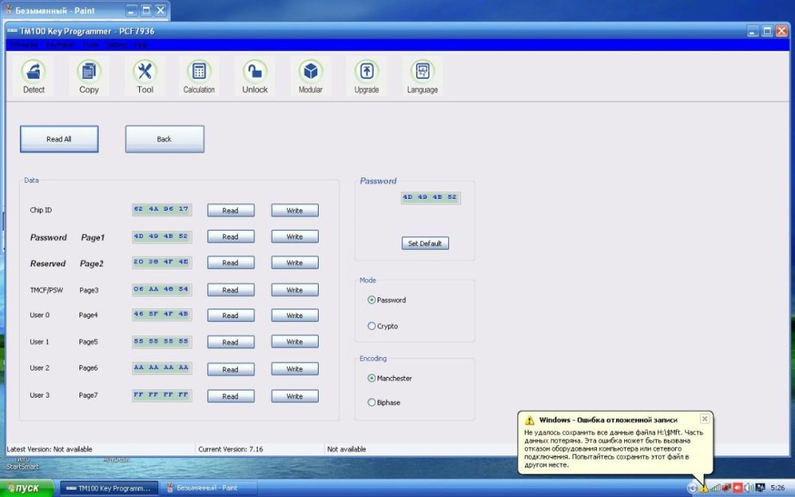Click the User 0 Page4 hex field
The height and width of the screenshot is (497, 795).
[161, 314]
